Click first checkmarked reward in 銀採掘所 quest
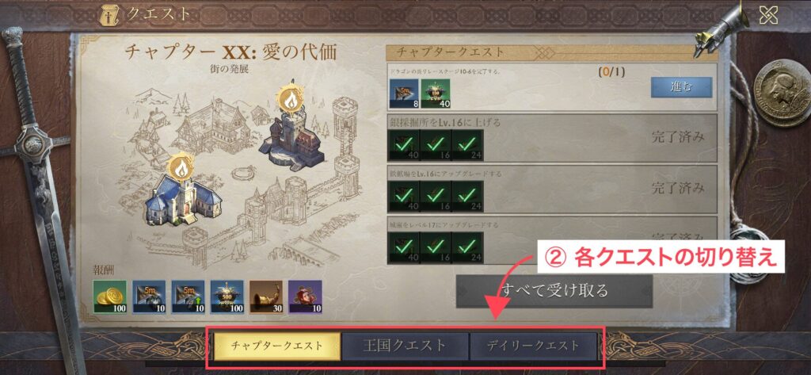The height and width of the screenshot is (375, 811). click(404, 146)
